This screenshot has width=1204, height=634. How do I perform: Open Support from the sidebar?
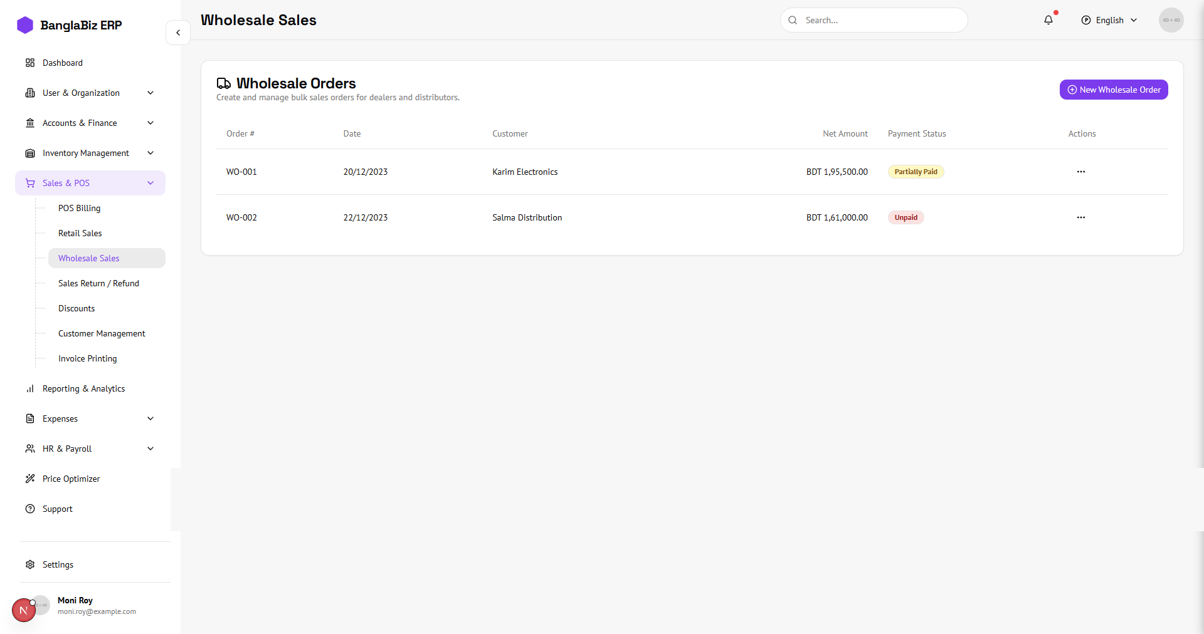click(x=57, y=509)
